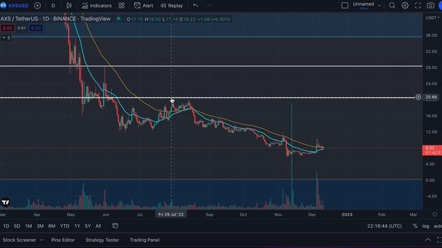
Task: Expand the bottom panel with up chevron
Action: (427, 240)
